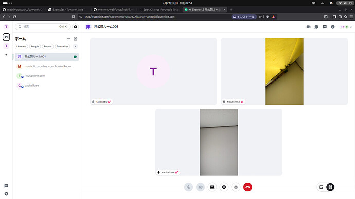Switch to element-web/docs/install tab

(x=114, y=10)
